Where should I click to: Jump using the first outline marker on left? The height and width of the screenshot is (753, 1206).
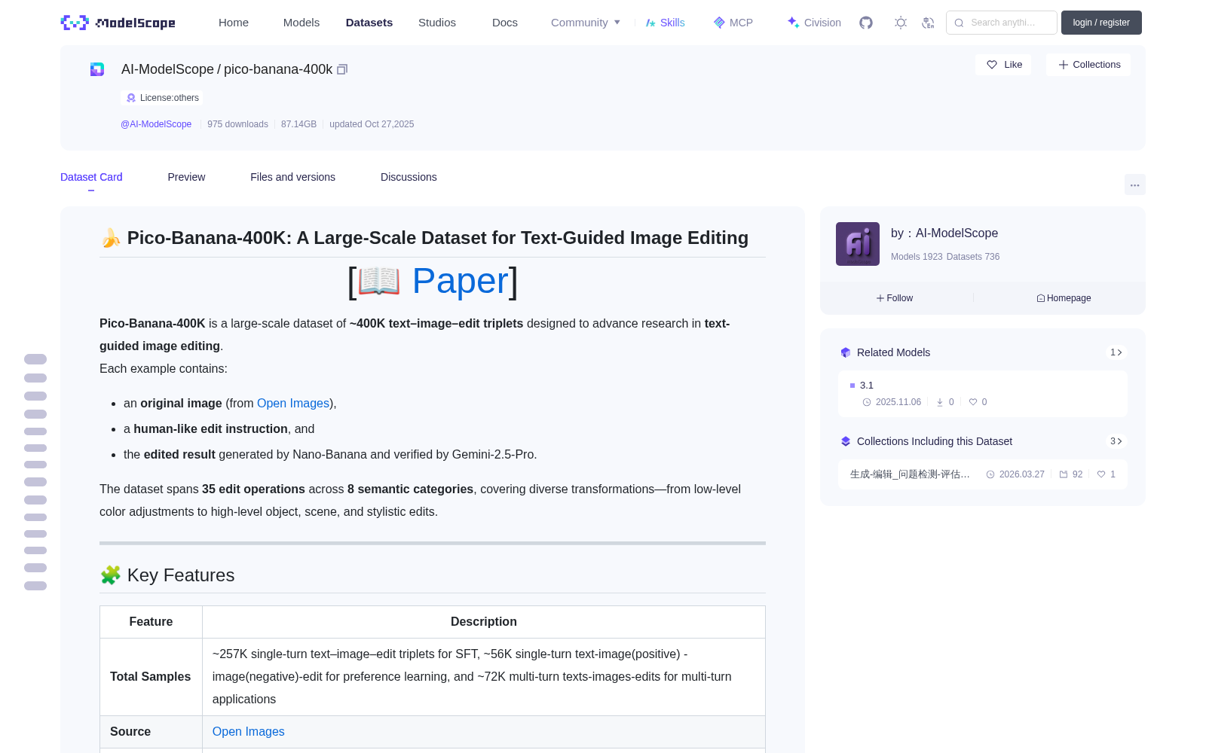35,359
